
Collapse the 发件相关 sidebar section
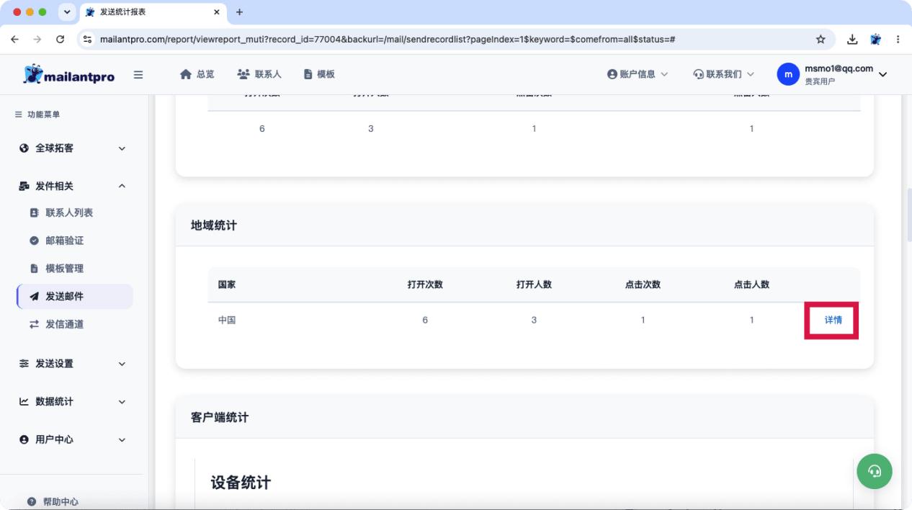click(x=72, y=186)
